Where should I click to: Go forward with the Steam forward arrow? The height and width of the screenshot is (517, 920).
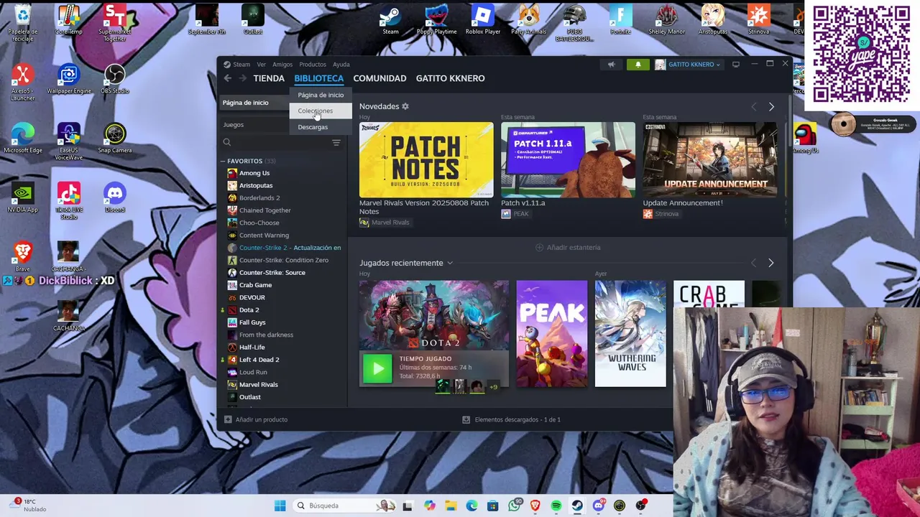click(242, 78)
